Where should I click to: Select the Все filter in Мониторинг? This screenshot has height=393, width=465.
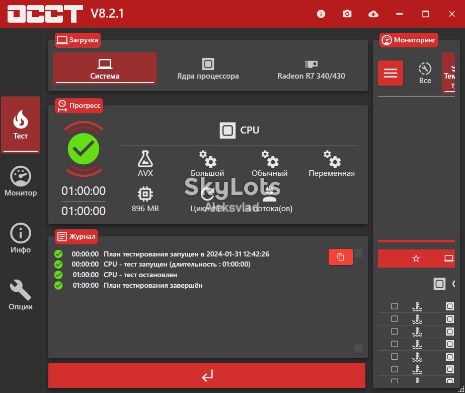point(425,73)
